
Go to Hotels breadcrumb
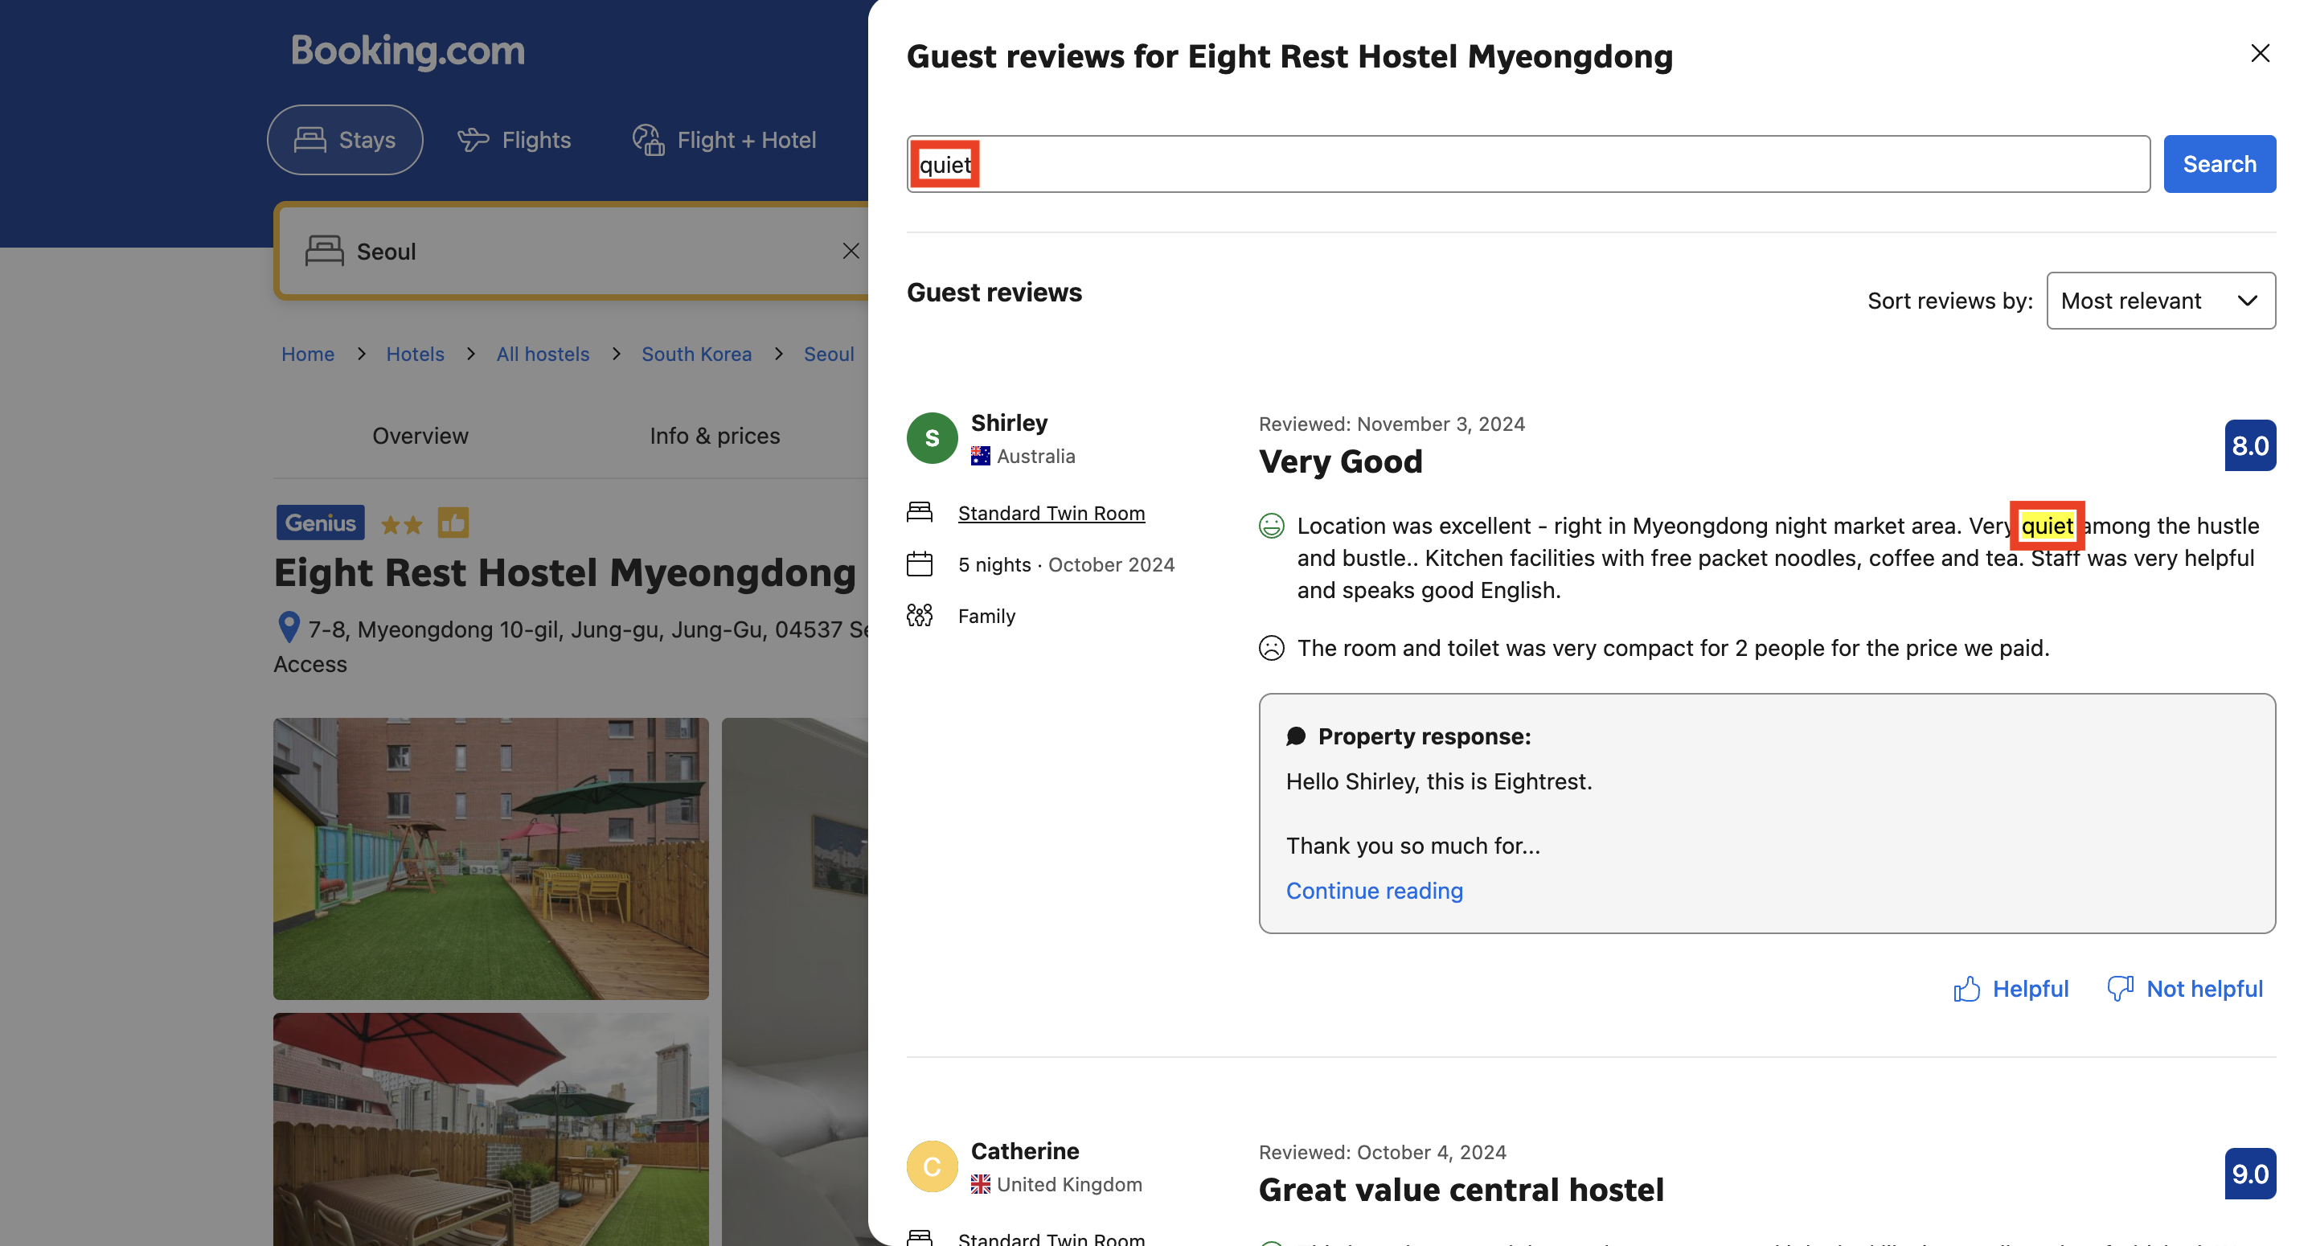(x=415, y=354)
